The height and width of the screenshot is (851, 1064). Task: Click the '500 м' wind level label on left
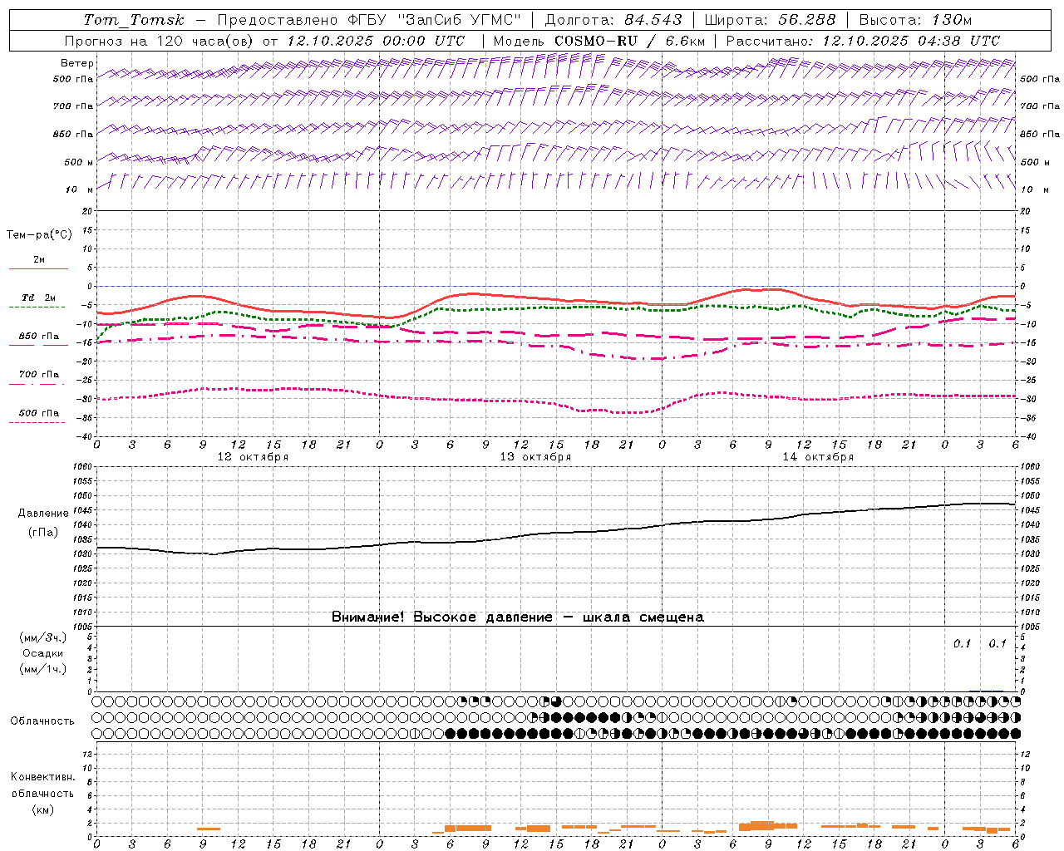pos(79,162)
